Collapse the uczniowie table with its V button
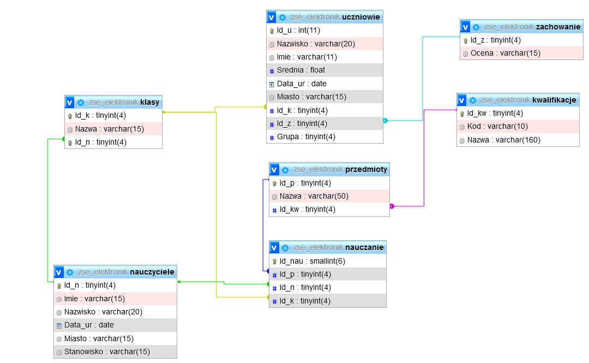 pos(272,17)
